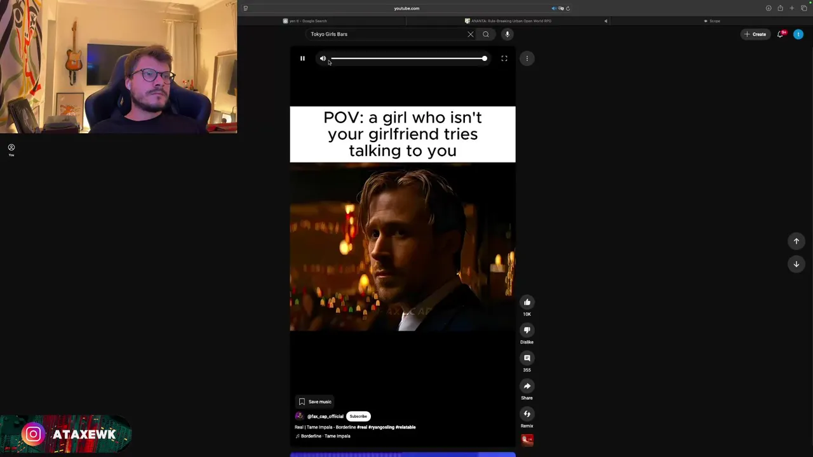Enter fullscreen for the Short
The image size is (813, 457).
[x=504, y=58]
